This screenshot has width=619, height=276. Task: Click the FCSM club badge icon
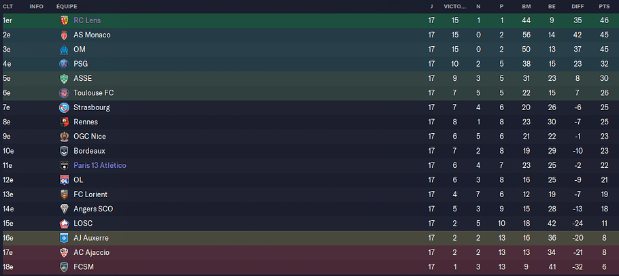click(64, 267)
